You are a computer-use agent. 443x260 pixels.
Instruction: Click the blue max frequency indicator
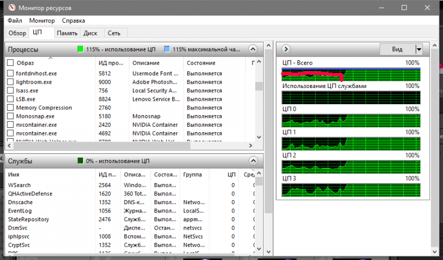tap(167, 49)
